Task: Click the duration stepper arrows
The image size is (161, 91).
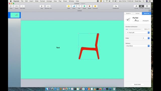Action: [x=149, y=29]
